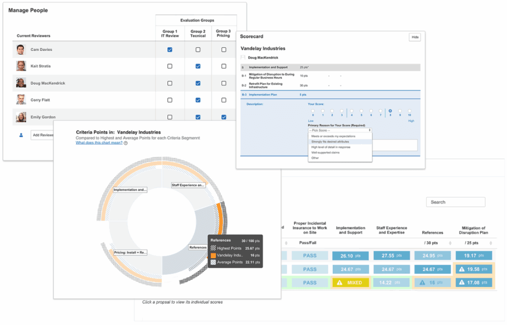This screenshot has width=507, height=325.
Task: Click into the Search field above the table
Action: coord(456,202)
